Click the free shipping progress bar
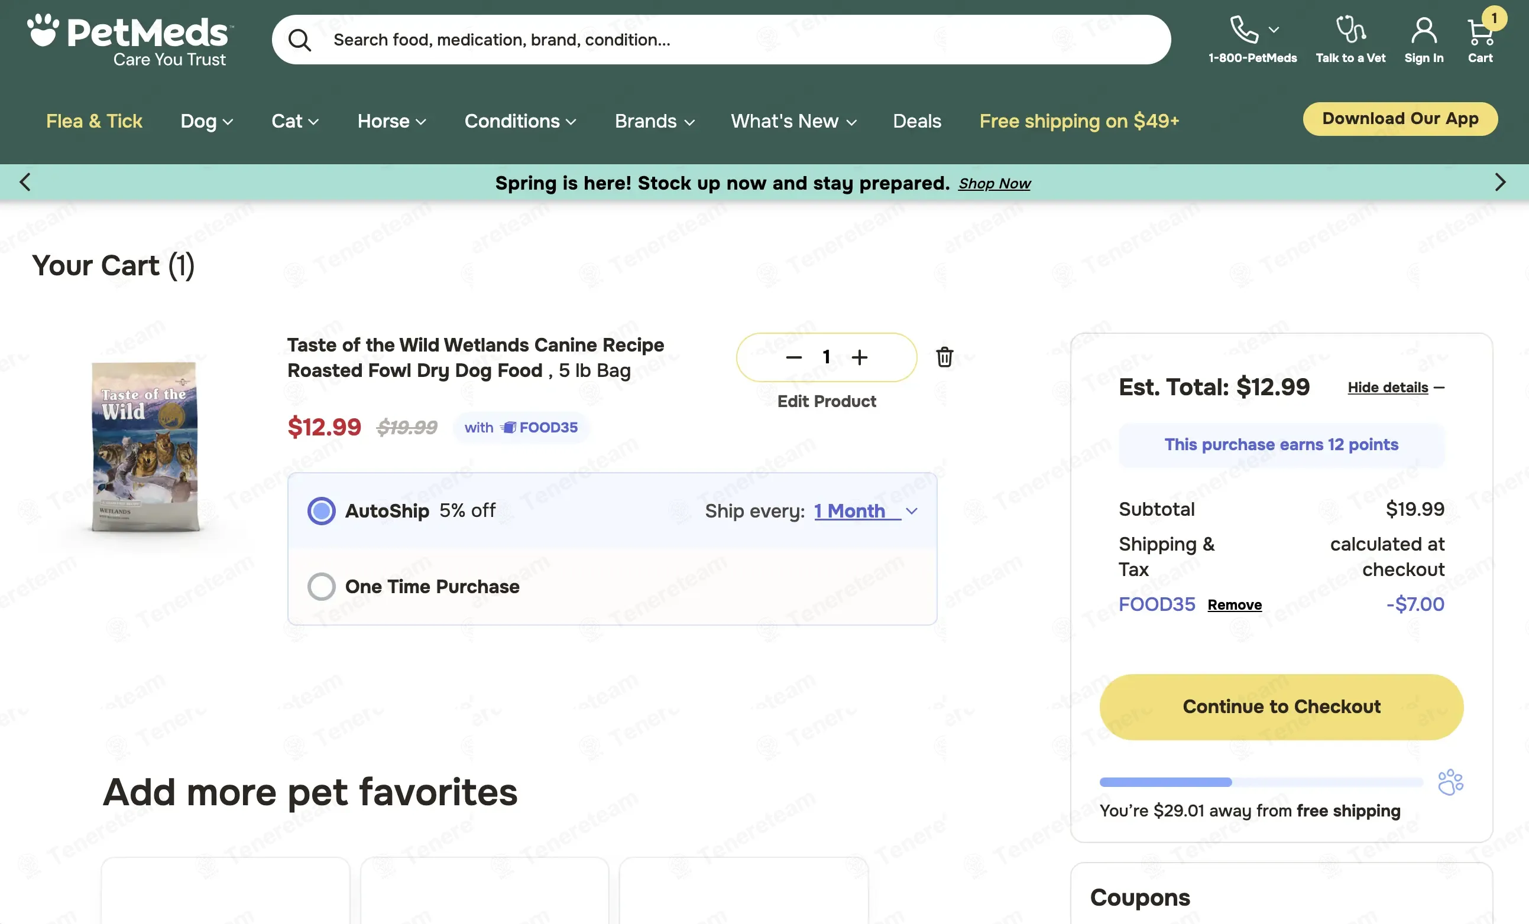1529x924 pixels. [x=1261, y=782]
